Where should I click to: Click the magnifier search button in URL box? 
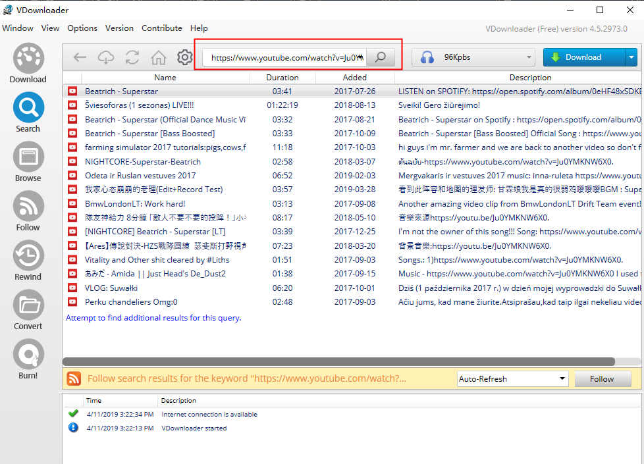click(381, 57)
